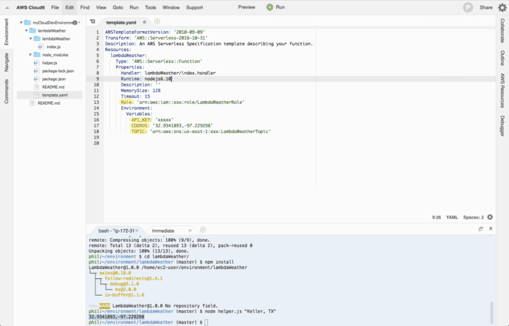
Task: Open the AWS Resources side panel
Action: (x=502, y=90)
